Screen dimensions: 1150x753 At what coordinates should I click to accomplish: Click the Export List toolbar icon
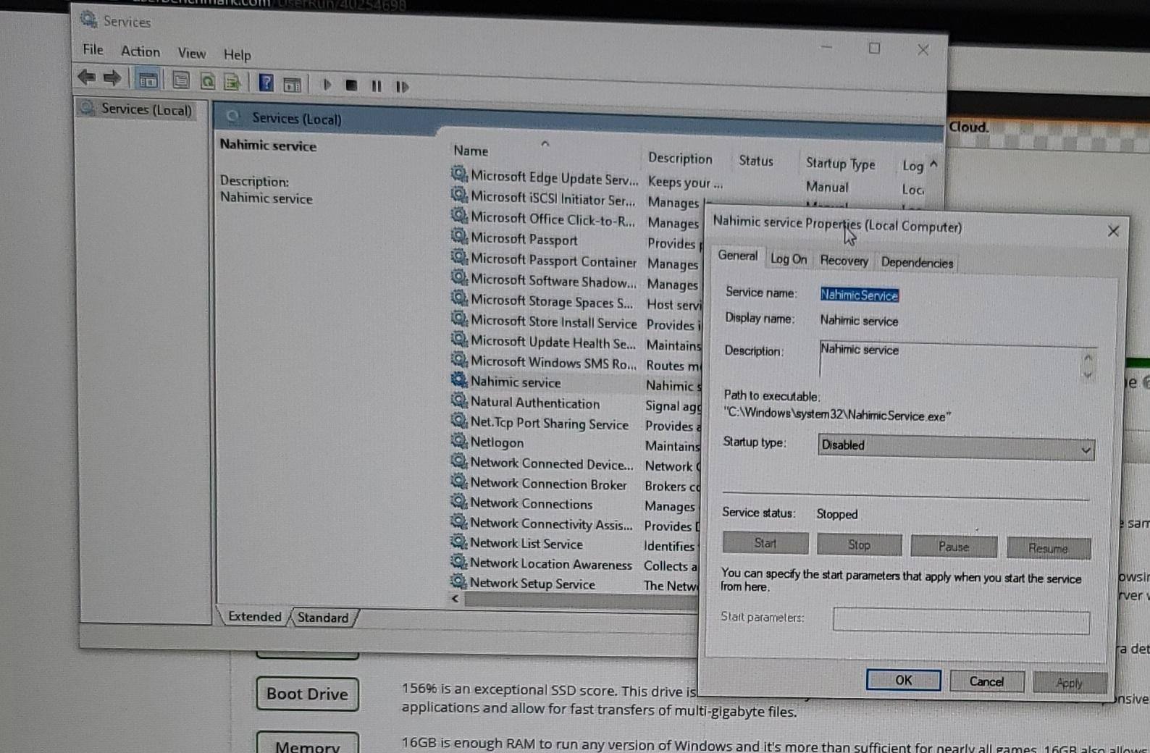point(232,83)
